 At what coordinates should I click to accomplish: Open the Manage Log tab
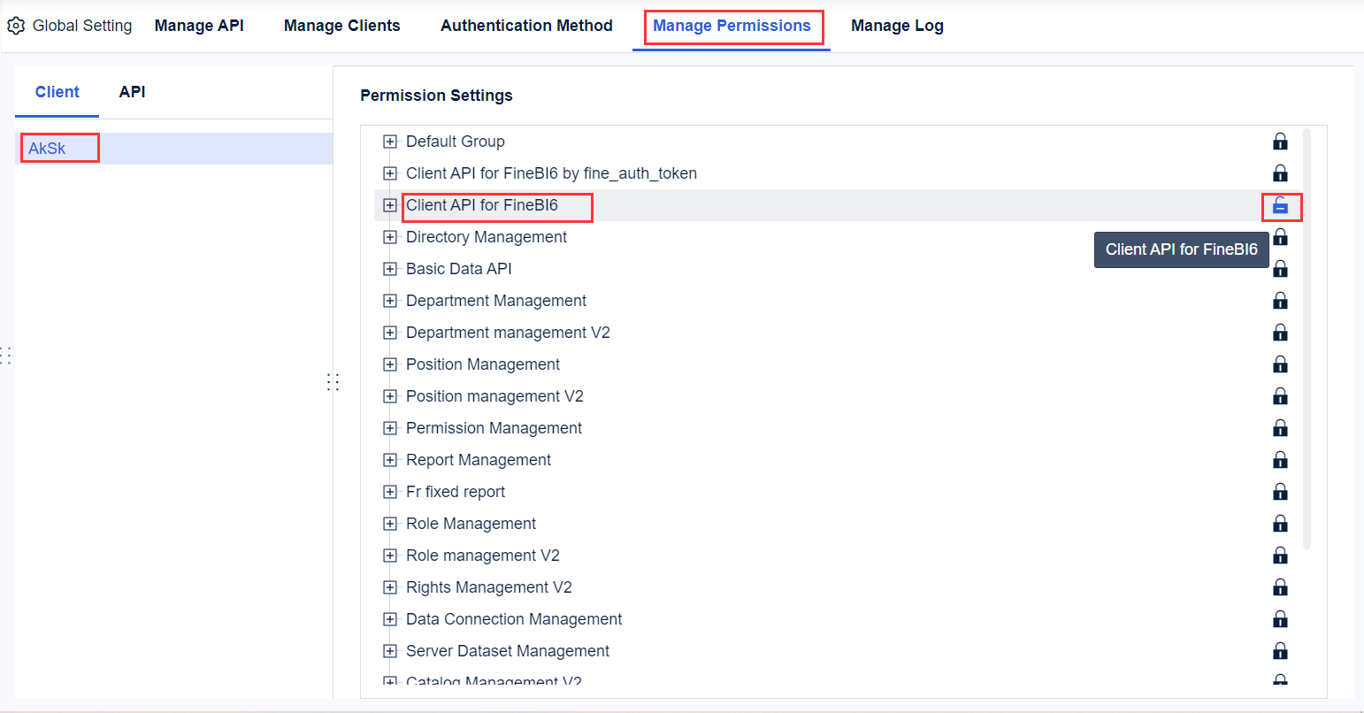[897, 26]
